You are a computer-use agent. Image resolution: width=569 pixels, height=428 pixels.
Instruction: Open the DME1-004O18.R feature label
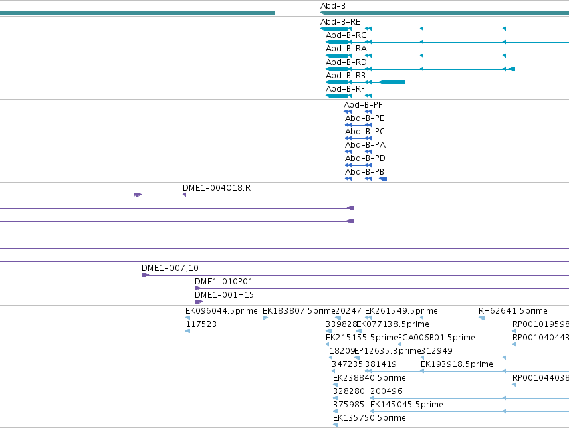217,188
